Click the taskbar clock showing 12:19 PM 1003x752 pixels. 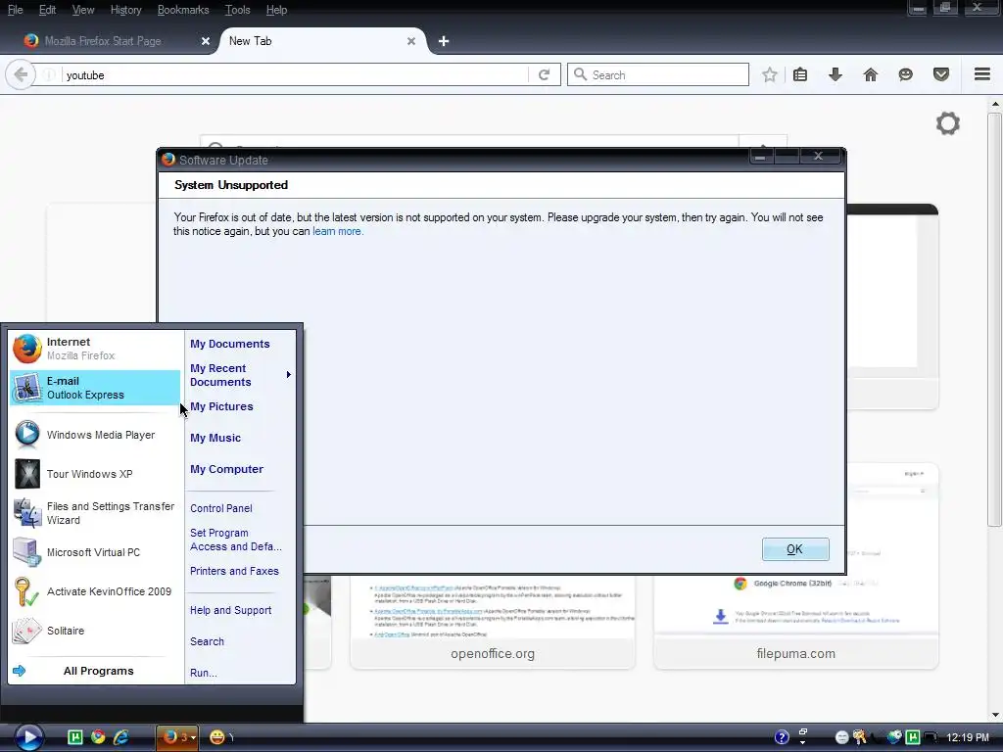pos(968,738)
